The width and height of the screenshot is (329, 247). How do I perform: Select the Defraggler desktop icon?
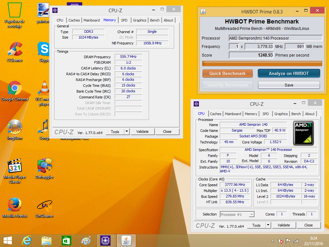44,169
